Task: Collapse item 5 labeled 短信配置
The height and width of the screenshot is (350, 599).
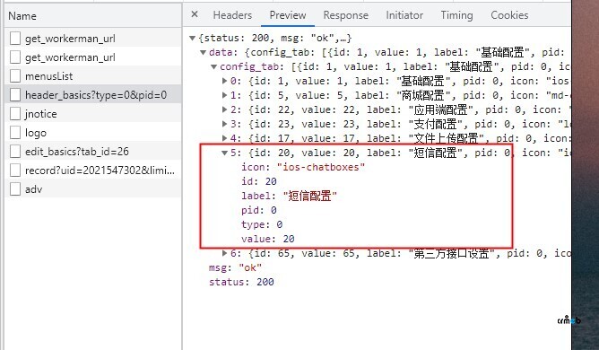Action: click(x=224, y=153)
